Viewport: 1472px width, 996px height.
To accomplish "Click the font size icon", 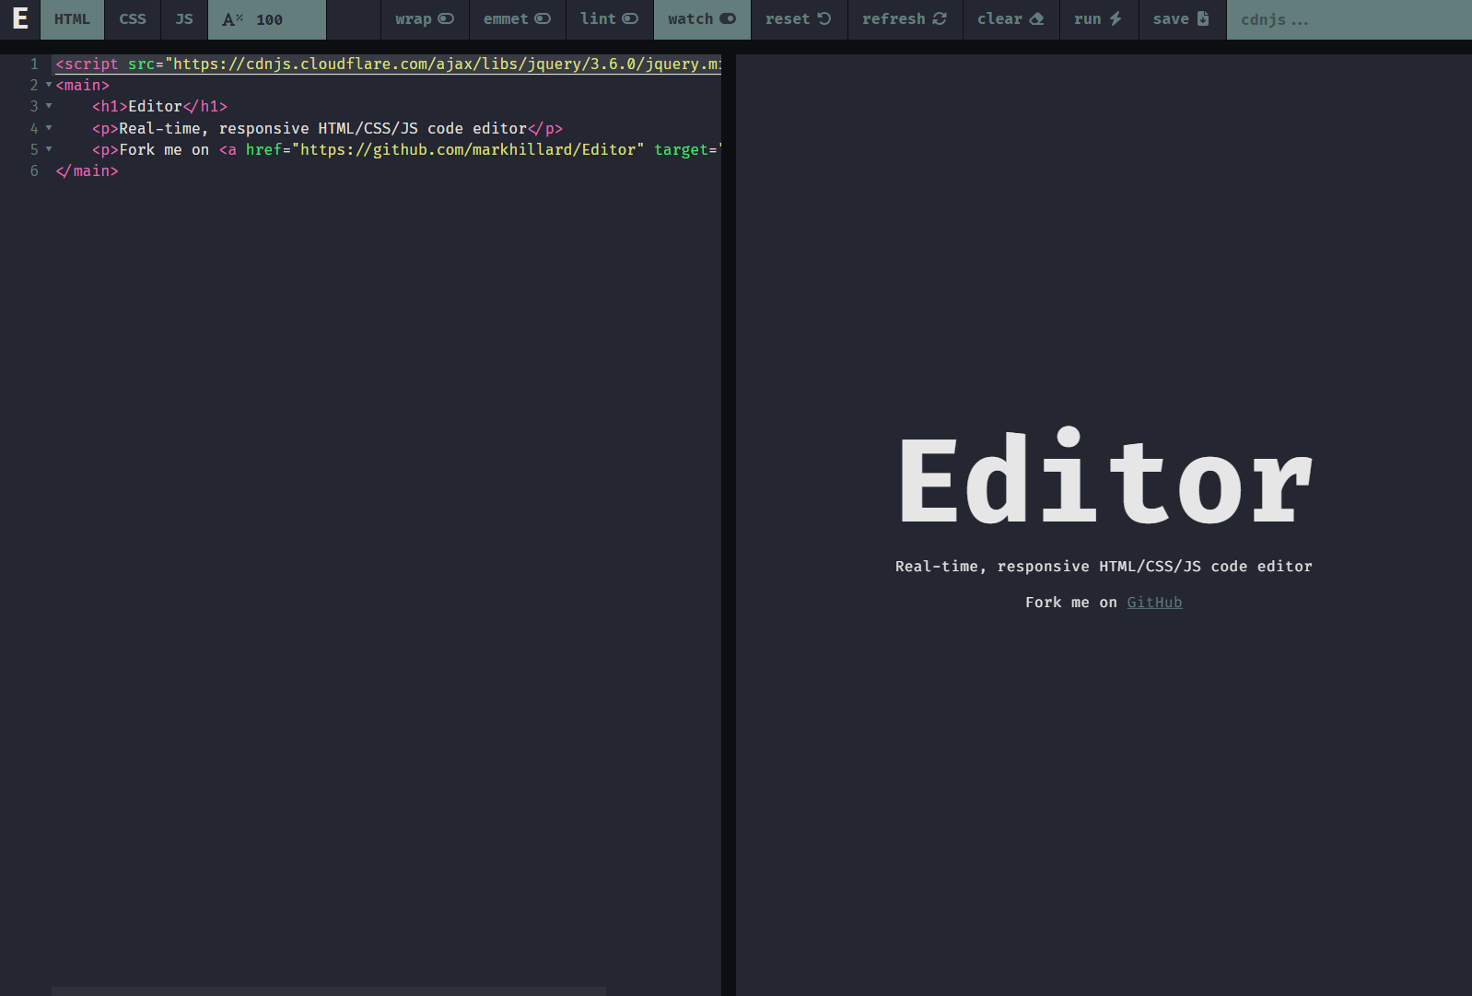I will point(232,19).
